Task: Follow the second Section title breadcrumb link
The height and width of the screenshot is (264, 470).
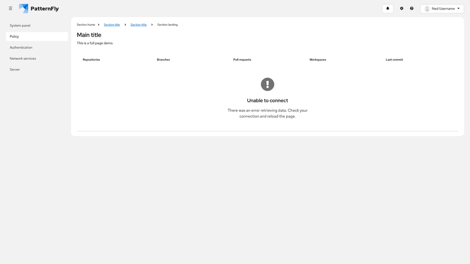Action: point(139,25)
